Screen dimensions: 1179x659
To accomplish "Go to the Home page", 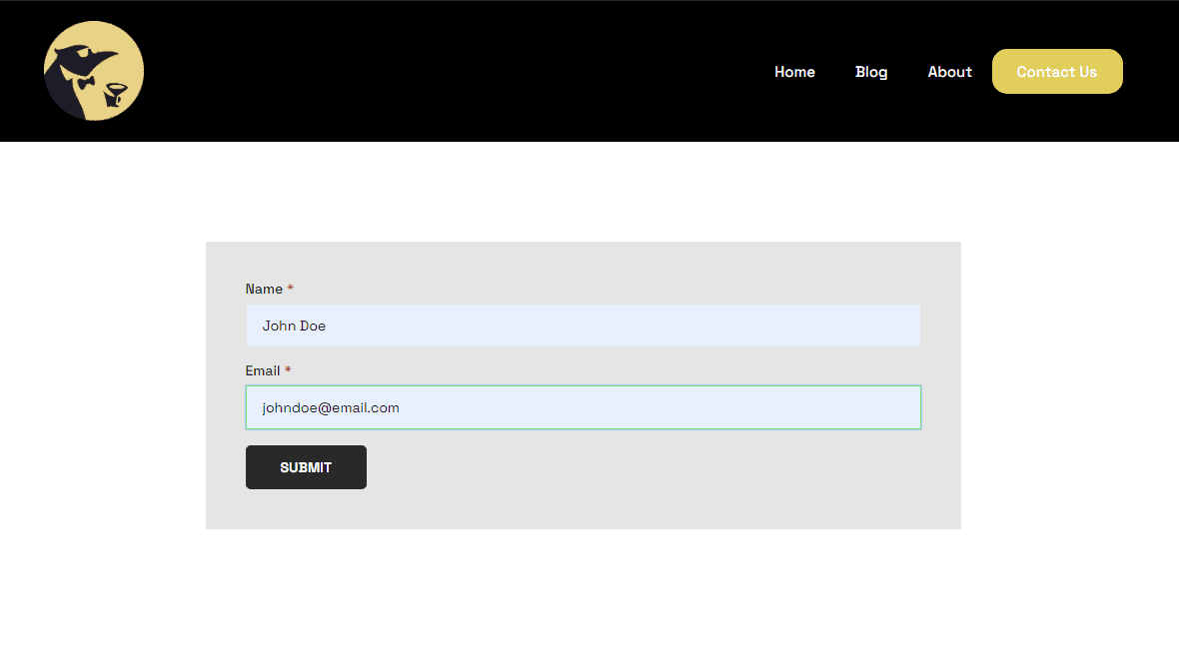I will point(794,72).
